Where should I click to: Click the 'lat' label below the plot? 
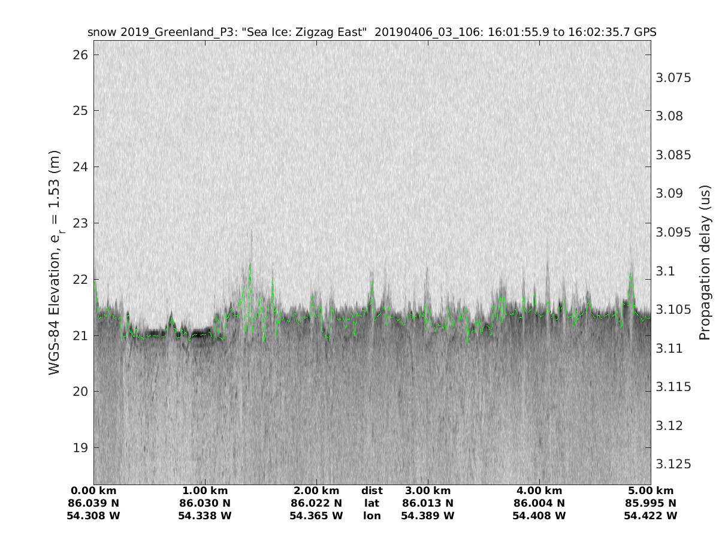[371, 503]
